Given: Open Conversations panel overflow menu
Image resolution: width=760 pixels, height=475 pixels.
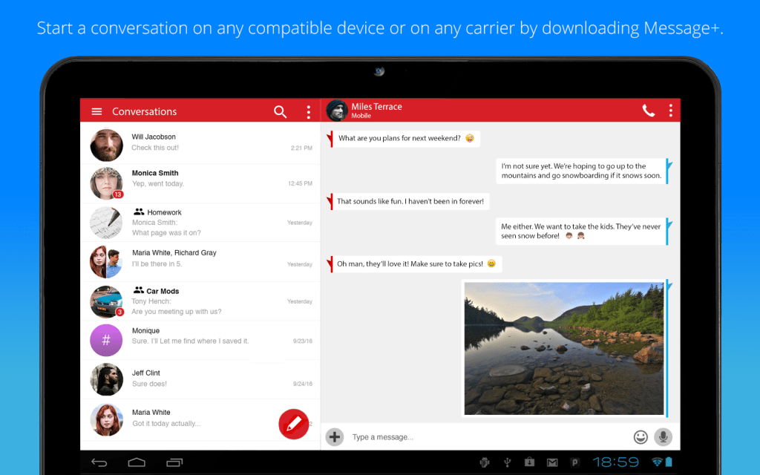Looking at the screenshot, I should pyautogui.click(x=309, y=111).
